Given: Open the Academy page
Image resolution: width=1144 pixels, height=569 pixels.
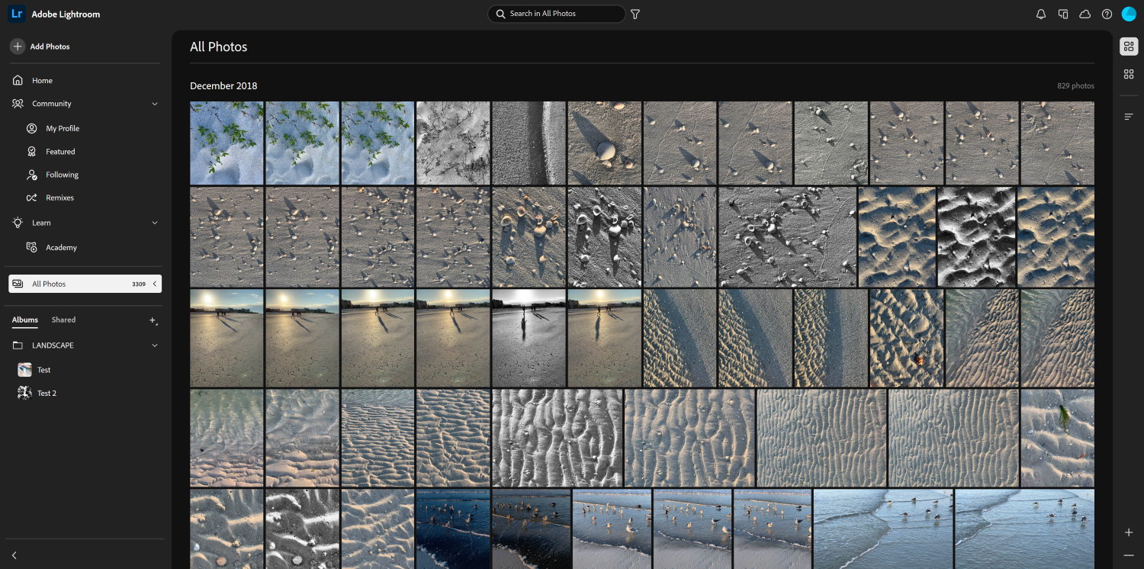Looking at the screenshot, I should [x=61, y=247].
